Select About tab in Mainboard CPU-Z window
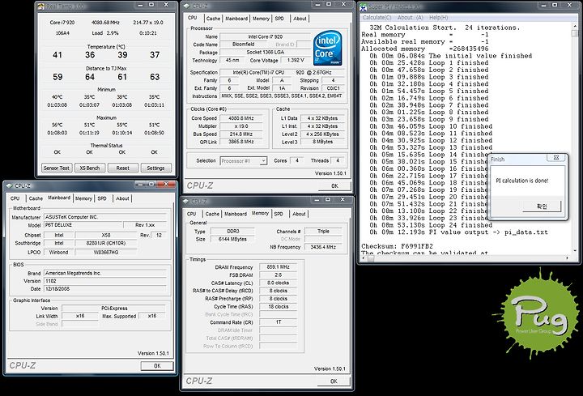The image size is (583, 396). [122, 198]
